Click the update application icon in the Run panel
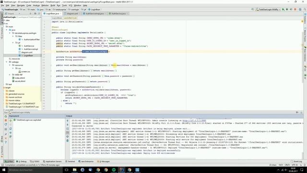The height and width of the screenshot is (173, 307). point(6,124)
